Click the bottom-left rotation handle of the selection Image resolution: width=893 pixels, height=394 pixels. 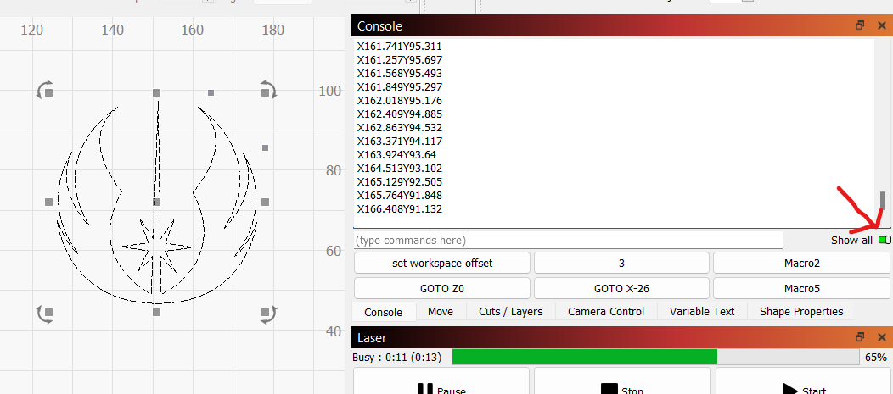(44, 314)
